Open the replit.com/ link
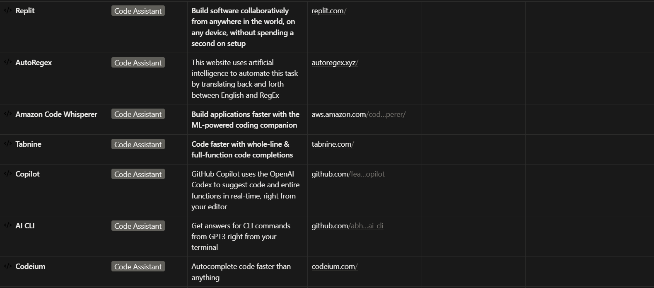The image size is (654, 288). click(x=328, y=10)
